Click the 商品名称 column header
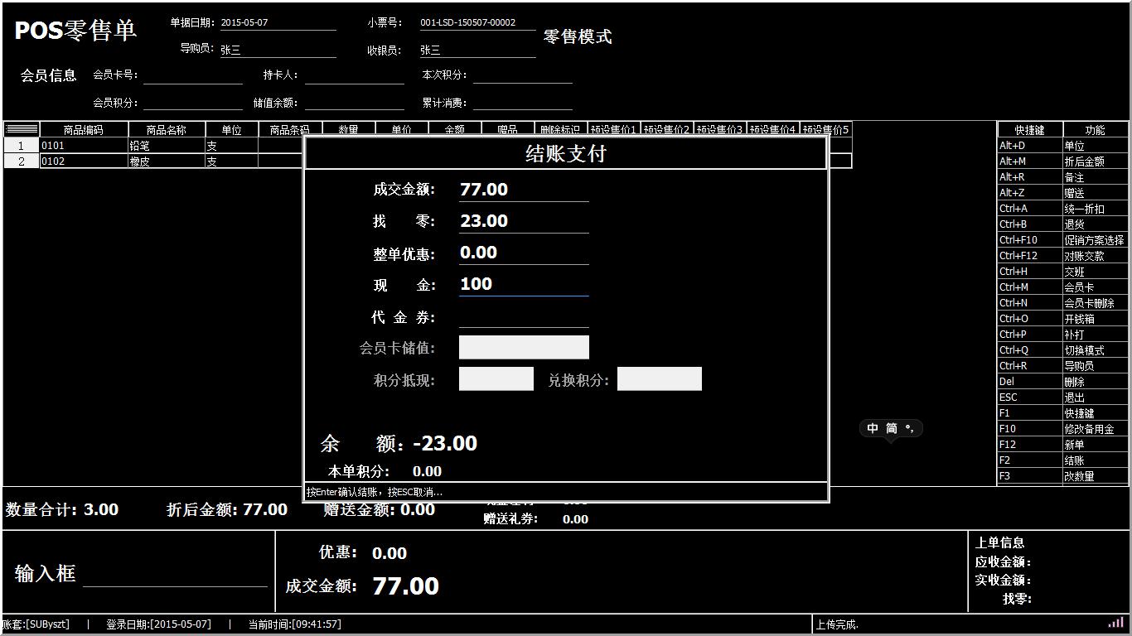 167,130
